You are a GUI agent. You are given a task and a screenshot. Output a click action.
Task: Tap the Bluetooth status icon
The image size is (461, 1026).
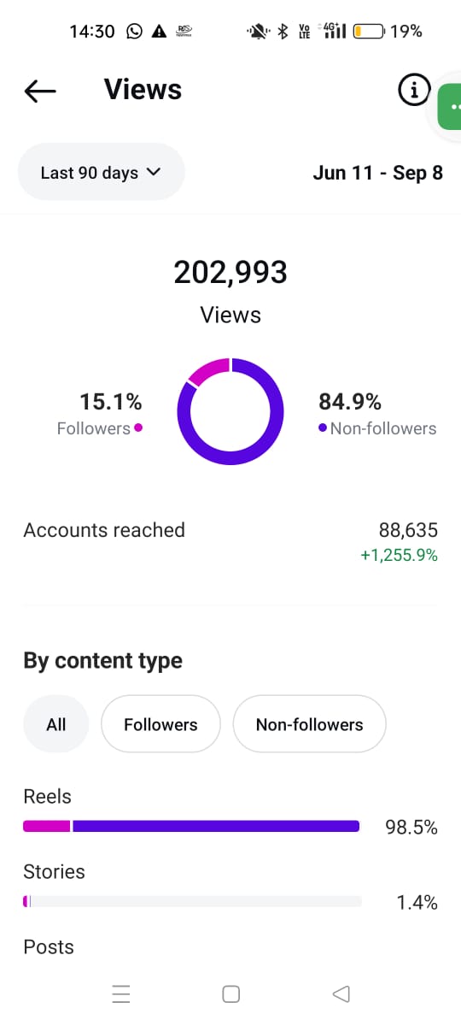pos(283,32)
